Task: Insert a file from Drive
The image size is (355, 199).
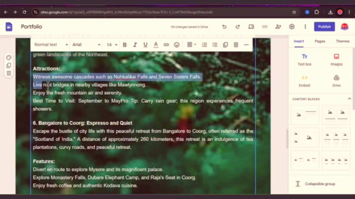Action: [336, 81]
